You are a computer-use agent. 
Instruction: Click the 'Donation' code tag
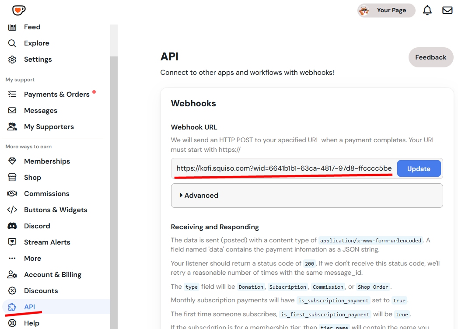251,287
